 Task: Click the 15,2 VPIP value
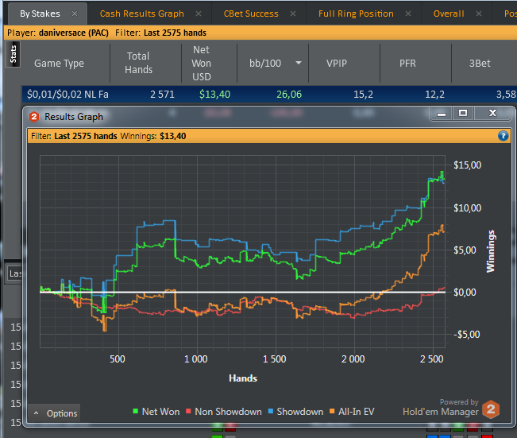(x=363, y=95)
